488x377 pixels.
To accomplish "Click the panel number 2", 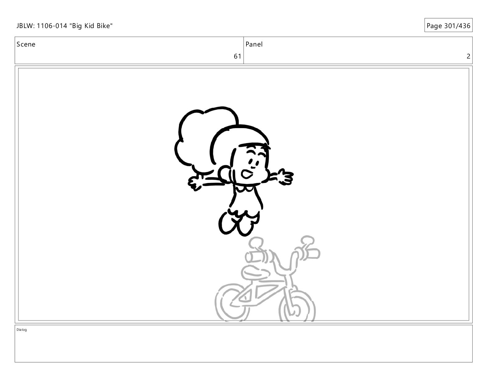I will (468, 56).
